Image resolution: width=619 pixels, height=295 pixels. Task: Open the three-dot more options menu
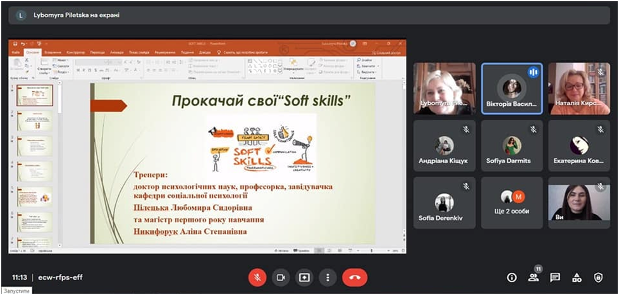click(x=328, y=277)
